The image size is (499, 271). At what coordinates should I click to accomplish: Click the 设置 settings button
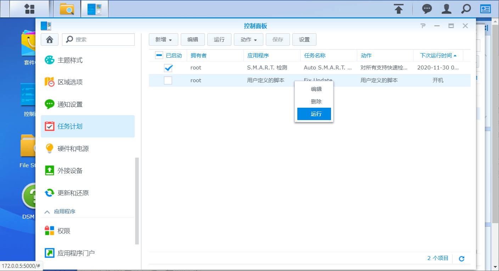[304, 39]
